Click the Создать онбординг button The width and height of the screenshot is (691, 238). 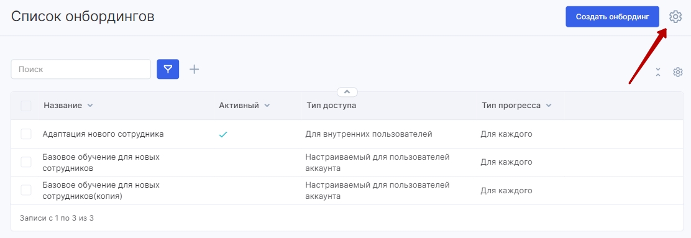(613, 17)
